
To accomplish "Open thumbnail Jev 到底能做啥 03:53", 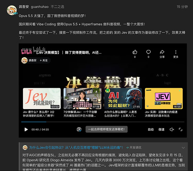I will [x=42, y=98].
